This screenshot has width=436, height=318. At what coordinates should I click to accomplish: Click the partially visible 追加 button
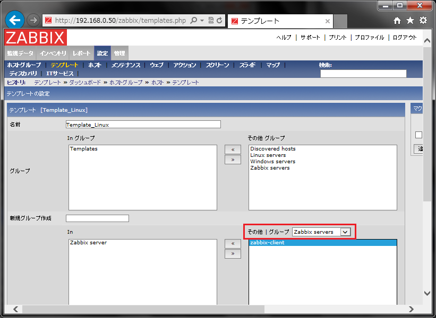point(418,149)
